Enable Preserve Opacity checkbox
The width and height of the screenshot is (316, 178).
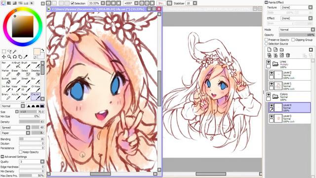click(266, 40)
